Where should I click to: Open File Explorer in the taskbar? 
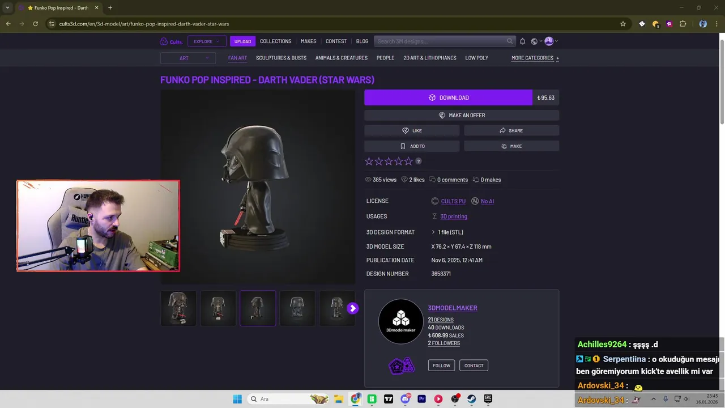[338, 399]
